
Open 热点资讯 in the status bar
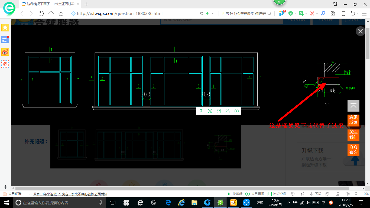(x=277, y=194)
